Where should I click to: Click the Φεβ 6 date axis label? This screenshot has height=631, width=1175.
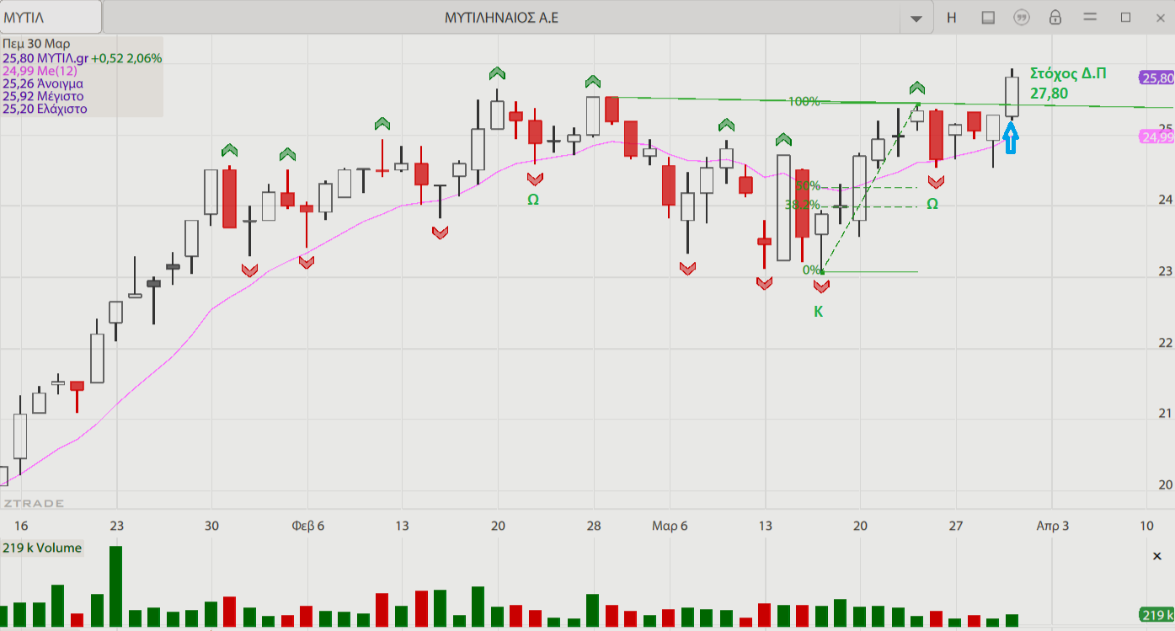pos(307,526)
